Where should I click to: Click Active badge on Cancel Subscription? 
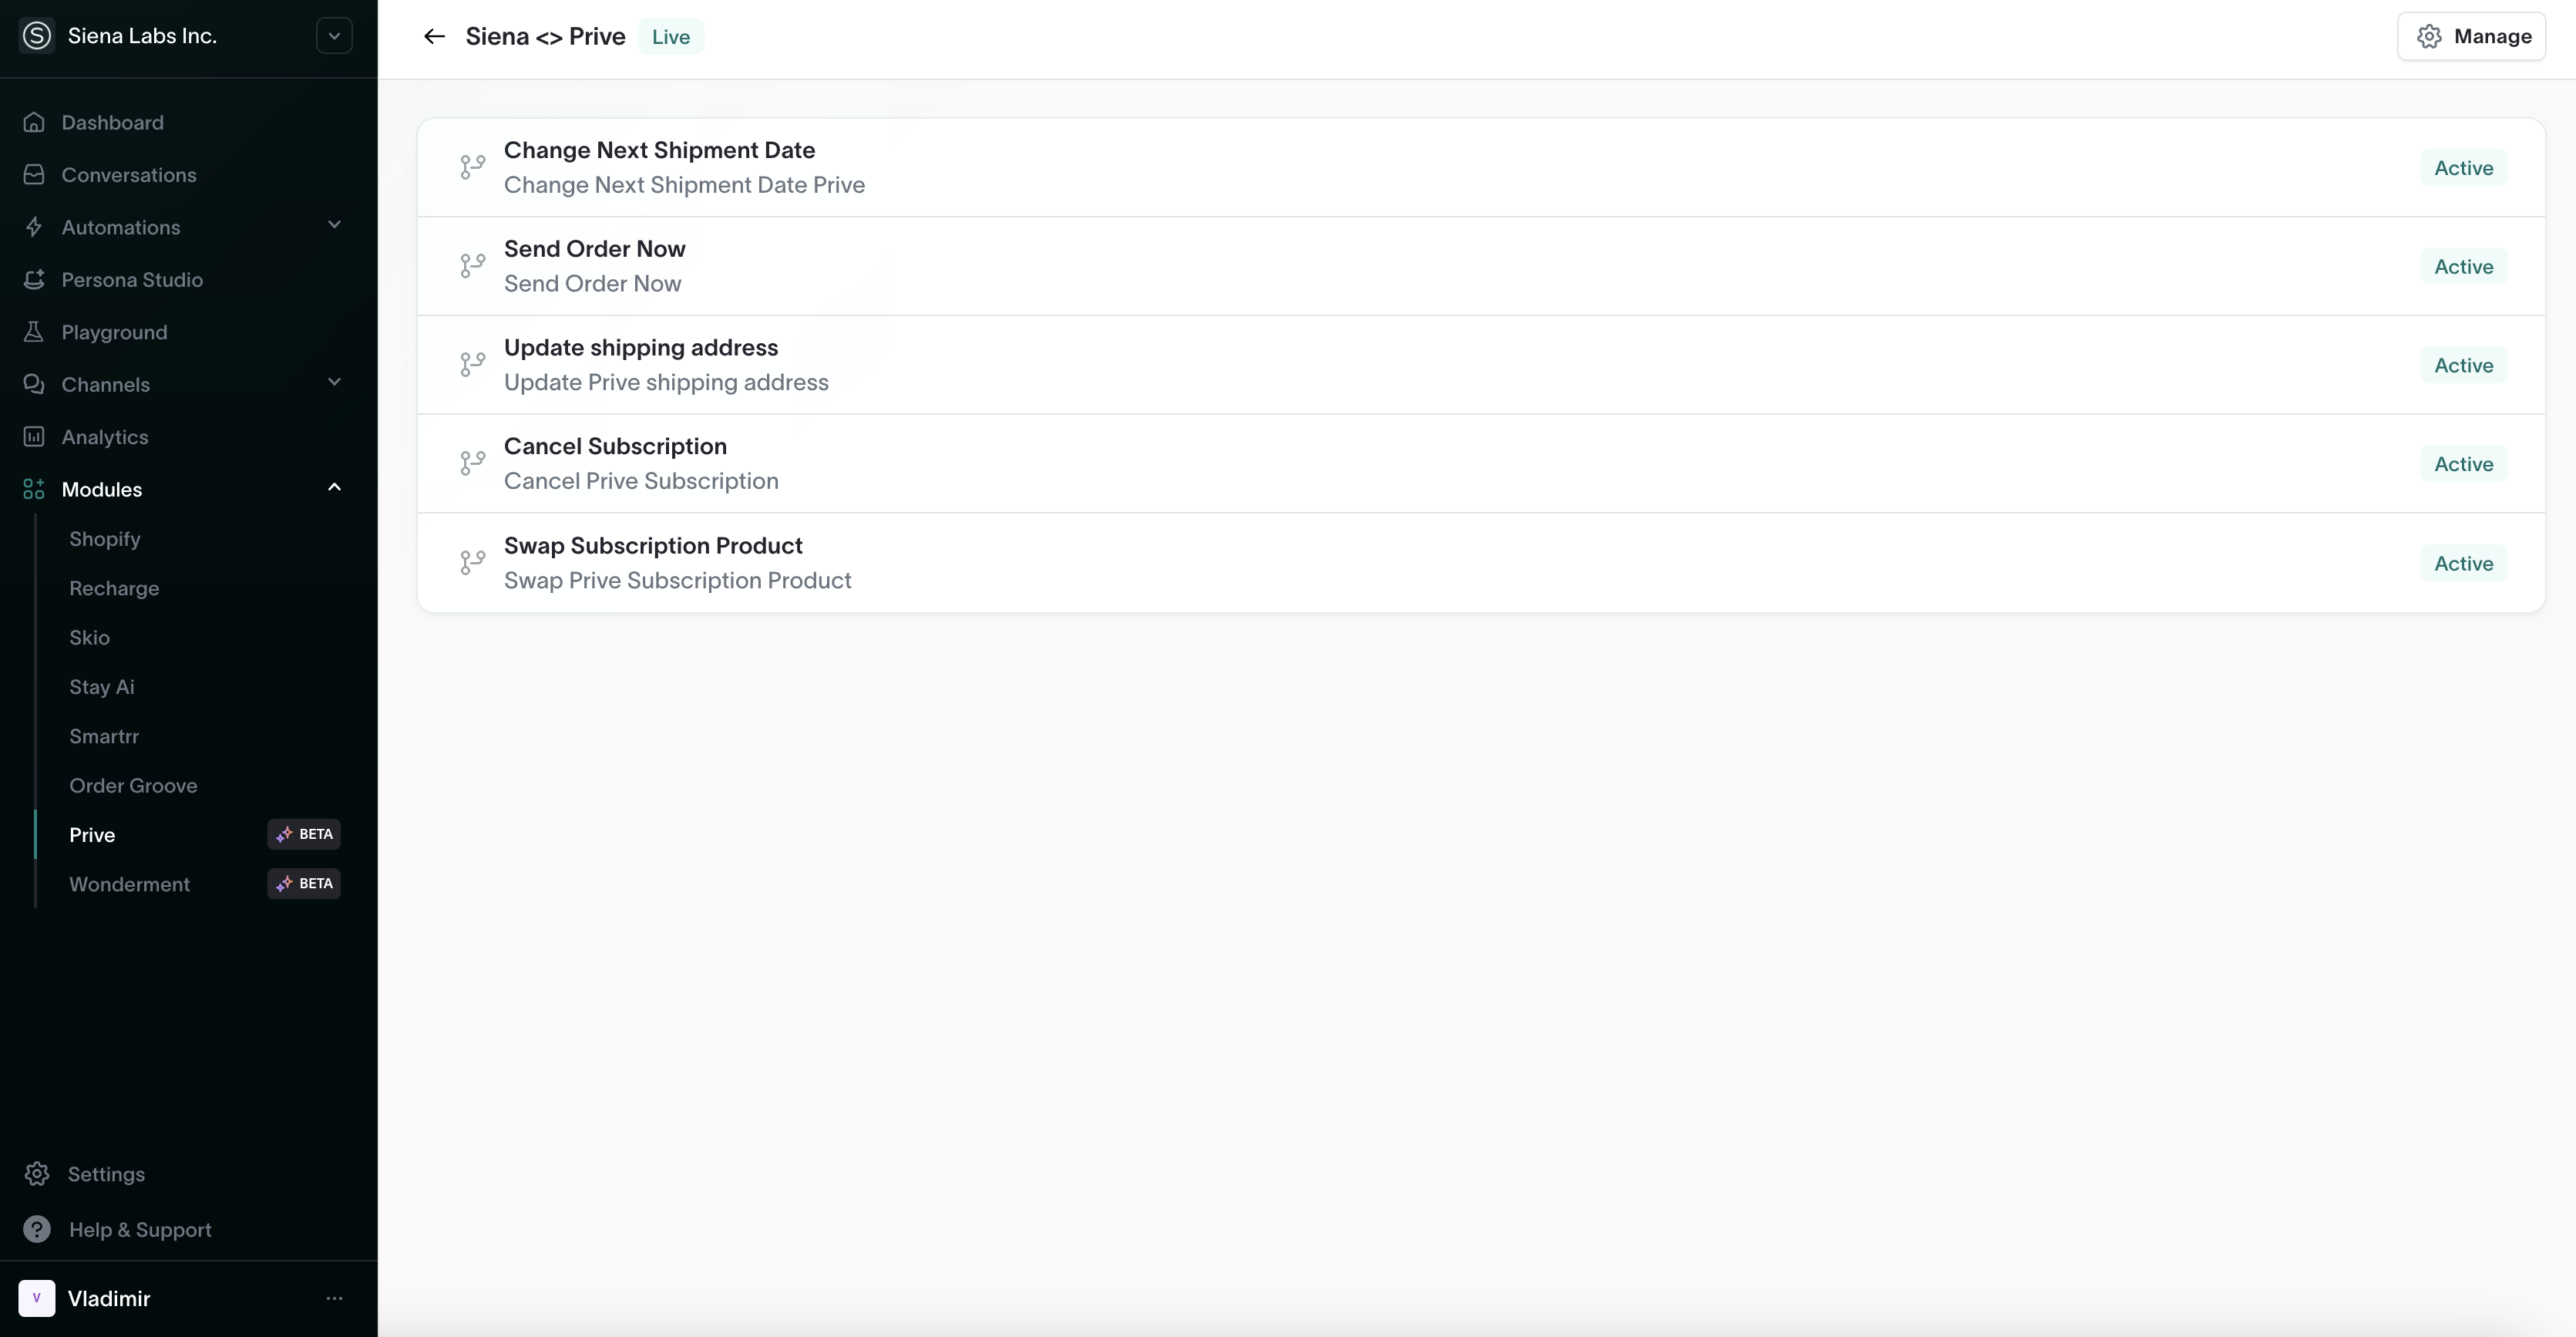2463,464
